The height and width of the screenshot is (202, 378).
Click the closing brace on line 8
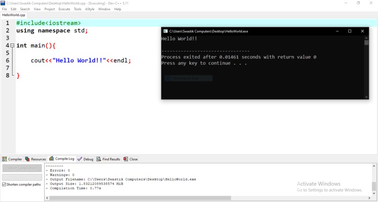[18, 76]
